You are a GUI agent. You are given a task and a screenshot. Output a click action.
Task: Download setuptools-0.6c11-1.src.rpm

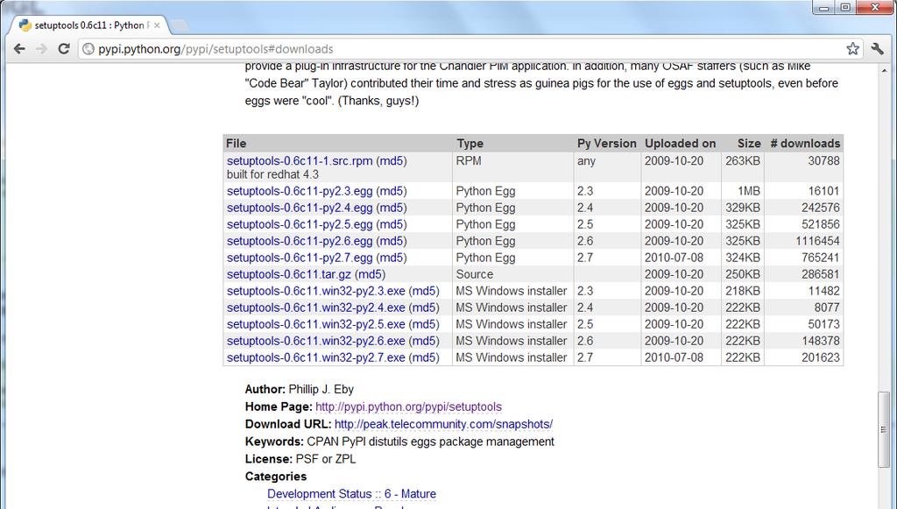tap(300, 160)
